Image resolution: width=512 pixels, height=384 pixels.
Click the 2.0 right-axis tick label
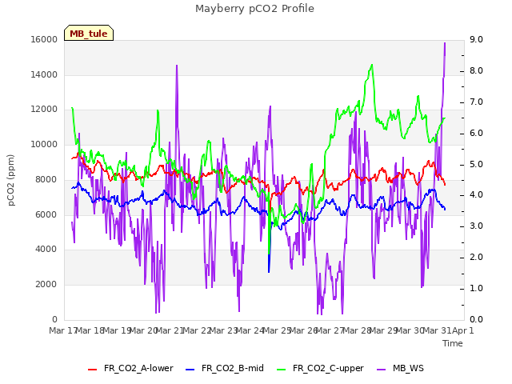tap(476, 258)
